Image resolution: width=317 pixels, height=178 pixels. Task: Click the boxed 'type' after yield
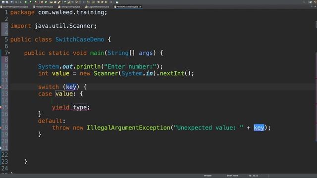pyautogui.click(x=80, y=107)
